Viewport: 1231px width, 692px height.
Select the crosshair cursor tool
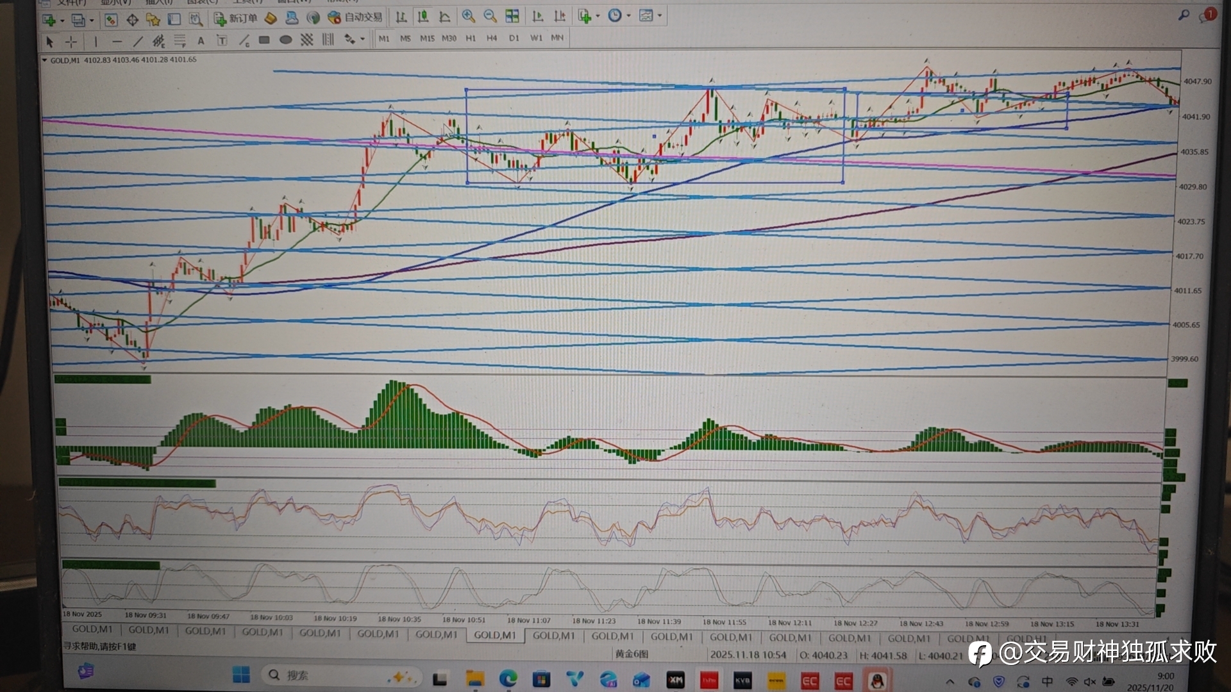(71, 42)
